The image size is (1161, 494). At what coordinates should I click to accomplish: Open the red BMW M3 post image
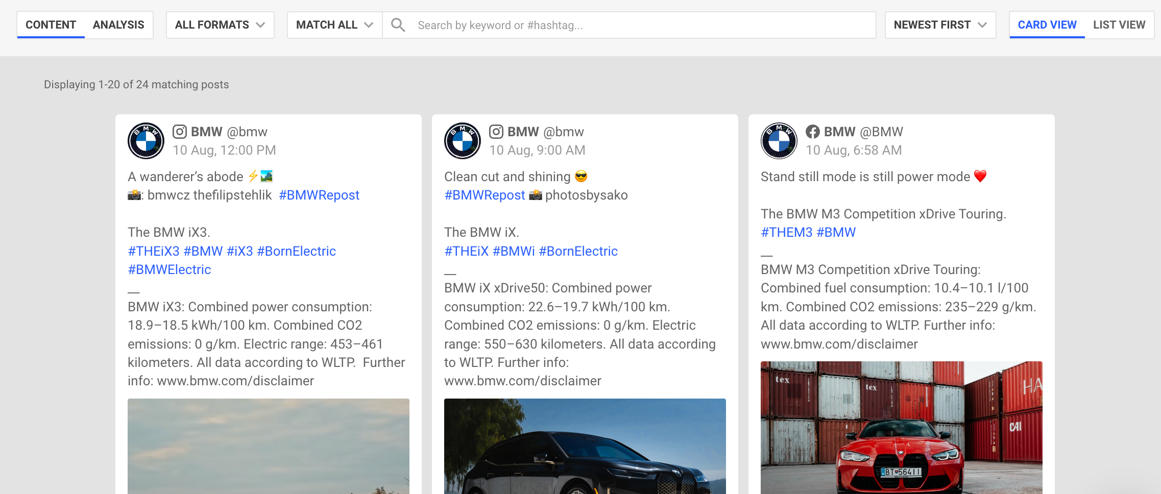coord(902,428)
